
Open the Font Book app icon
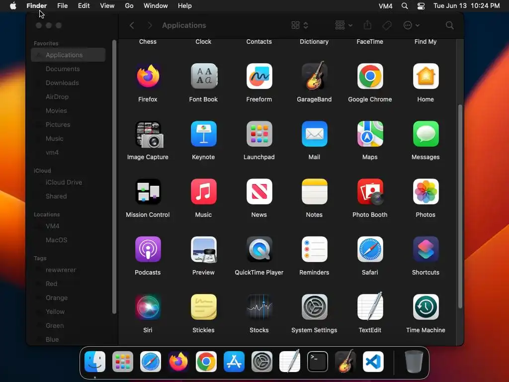click(x=203, y=76)
